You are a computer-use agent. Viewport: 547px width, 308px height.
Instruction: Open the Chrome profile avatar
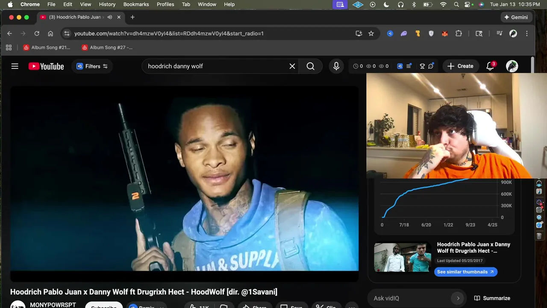click(513, 33)
